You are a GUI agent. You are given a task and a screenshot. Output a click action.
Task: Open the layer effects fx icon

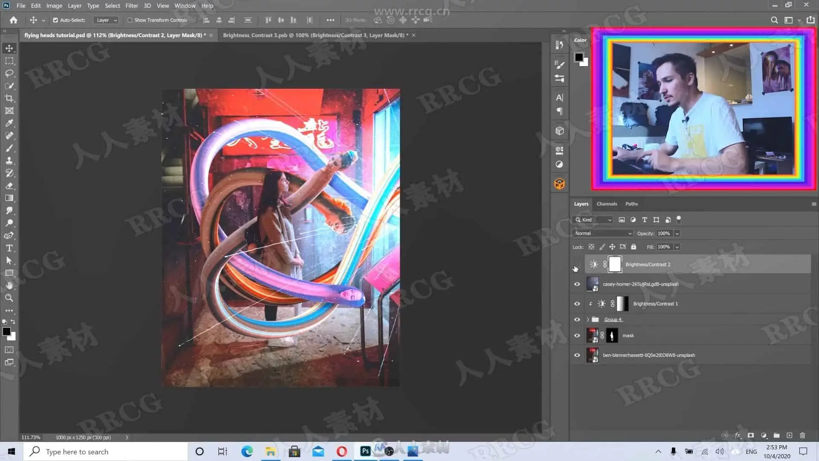pos(738,435)
